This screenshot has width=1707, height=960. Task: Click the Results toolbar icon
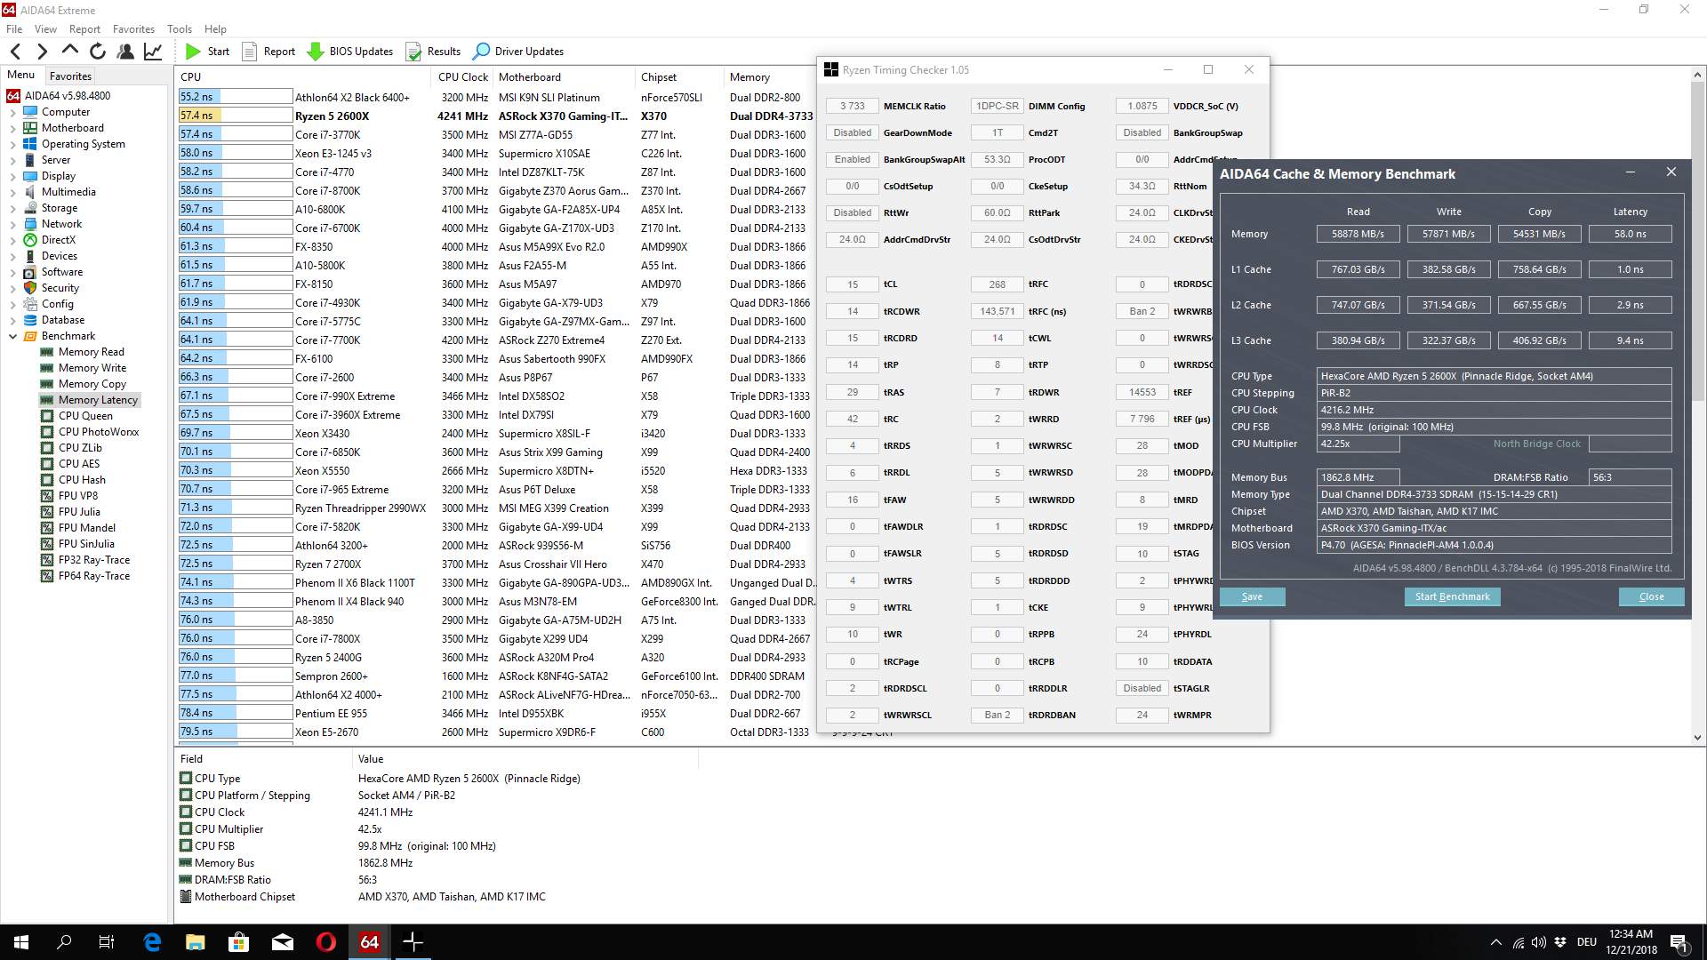413,52
